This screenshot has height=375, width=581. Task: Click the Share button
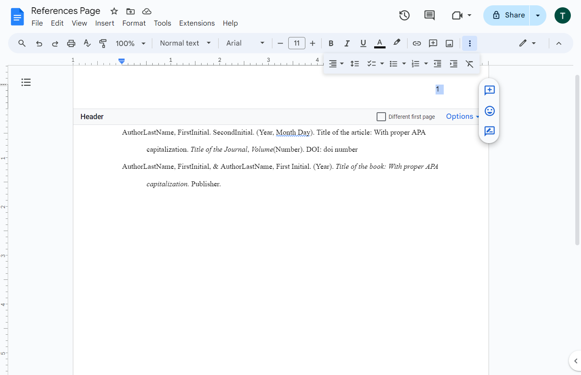506,15
